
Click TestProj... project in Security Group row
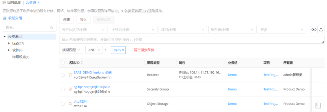click(x=271, y=89)
